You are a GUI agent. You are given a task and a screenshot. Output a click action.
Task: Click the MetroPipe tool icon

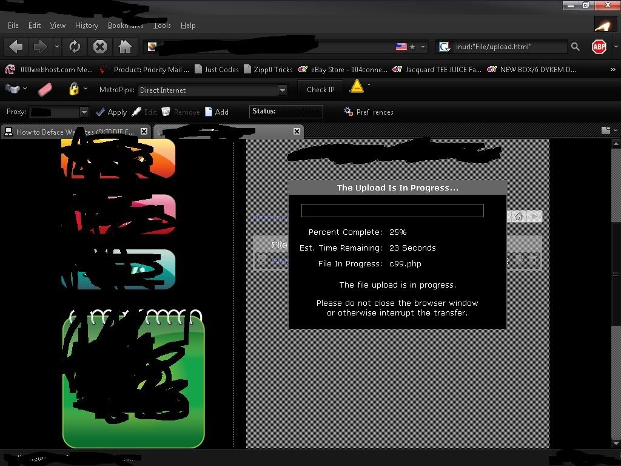click(x=13, y=89)
